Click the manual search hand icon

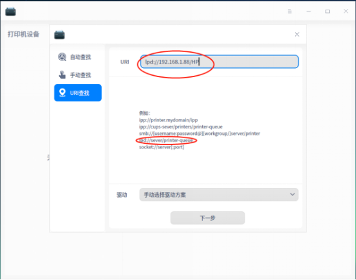(62, 75)
